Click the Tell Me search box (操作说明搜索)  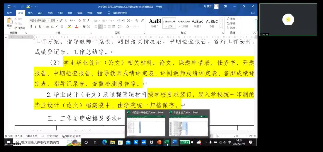(120, 13)
